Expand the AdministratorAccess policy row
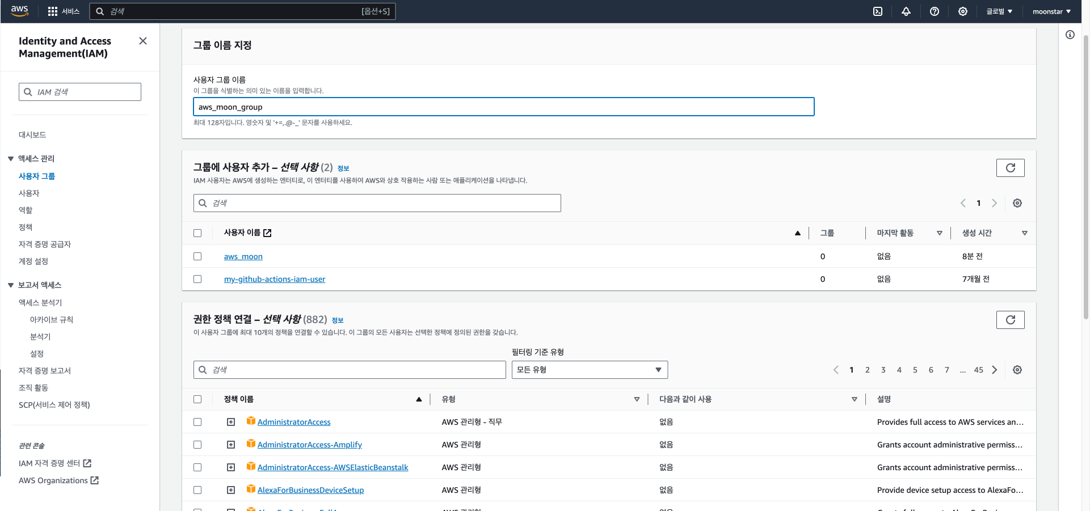Image resolution: width=1090 pixels, height=511 pixels. coord(231,422)
